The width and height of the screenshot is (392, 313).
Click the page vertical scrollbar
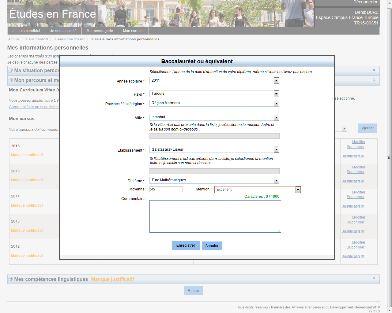coord(389,157)
